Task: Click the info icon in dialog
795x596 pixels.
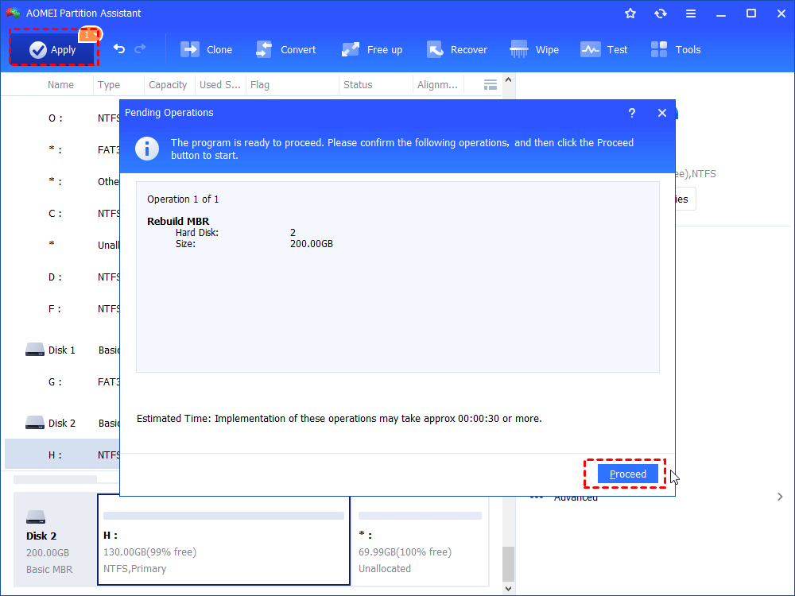Action: (x=147, y=149)
